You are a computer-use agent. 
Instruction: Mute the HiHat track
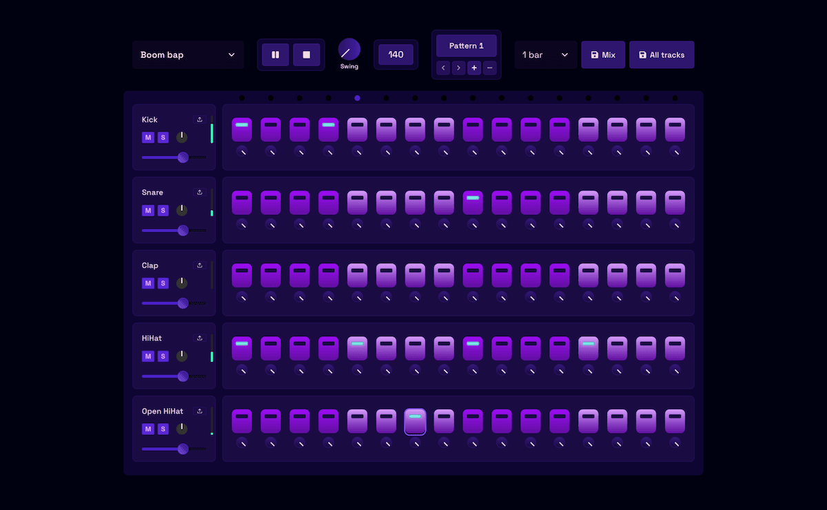pyautogui.click(x=148, y=356)
